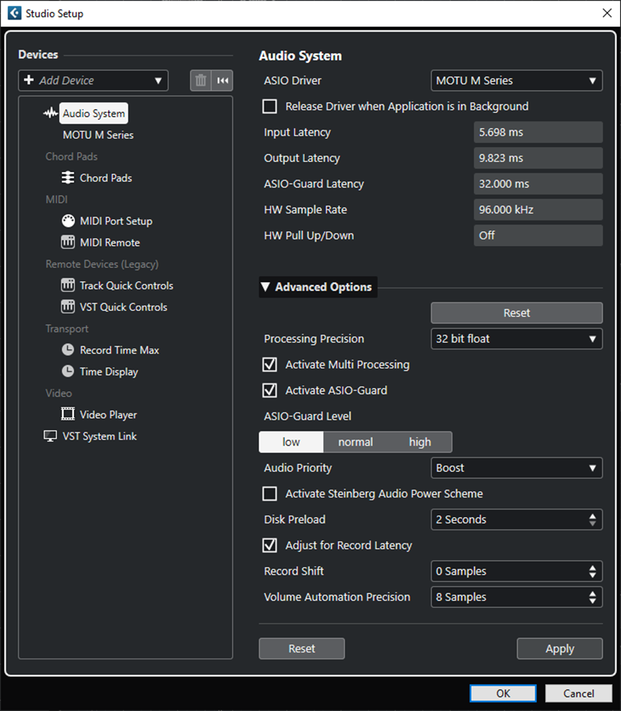The height and width of the screenshot is (711, 621).
Task: Click the HW Sample Rate value 96.000 kHz
Action: pyautogui.click(x=538, y=210)
